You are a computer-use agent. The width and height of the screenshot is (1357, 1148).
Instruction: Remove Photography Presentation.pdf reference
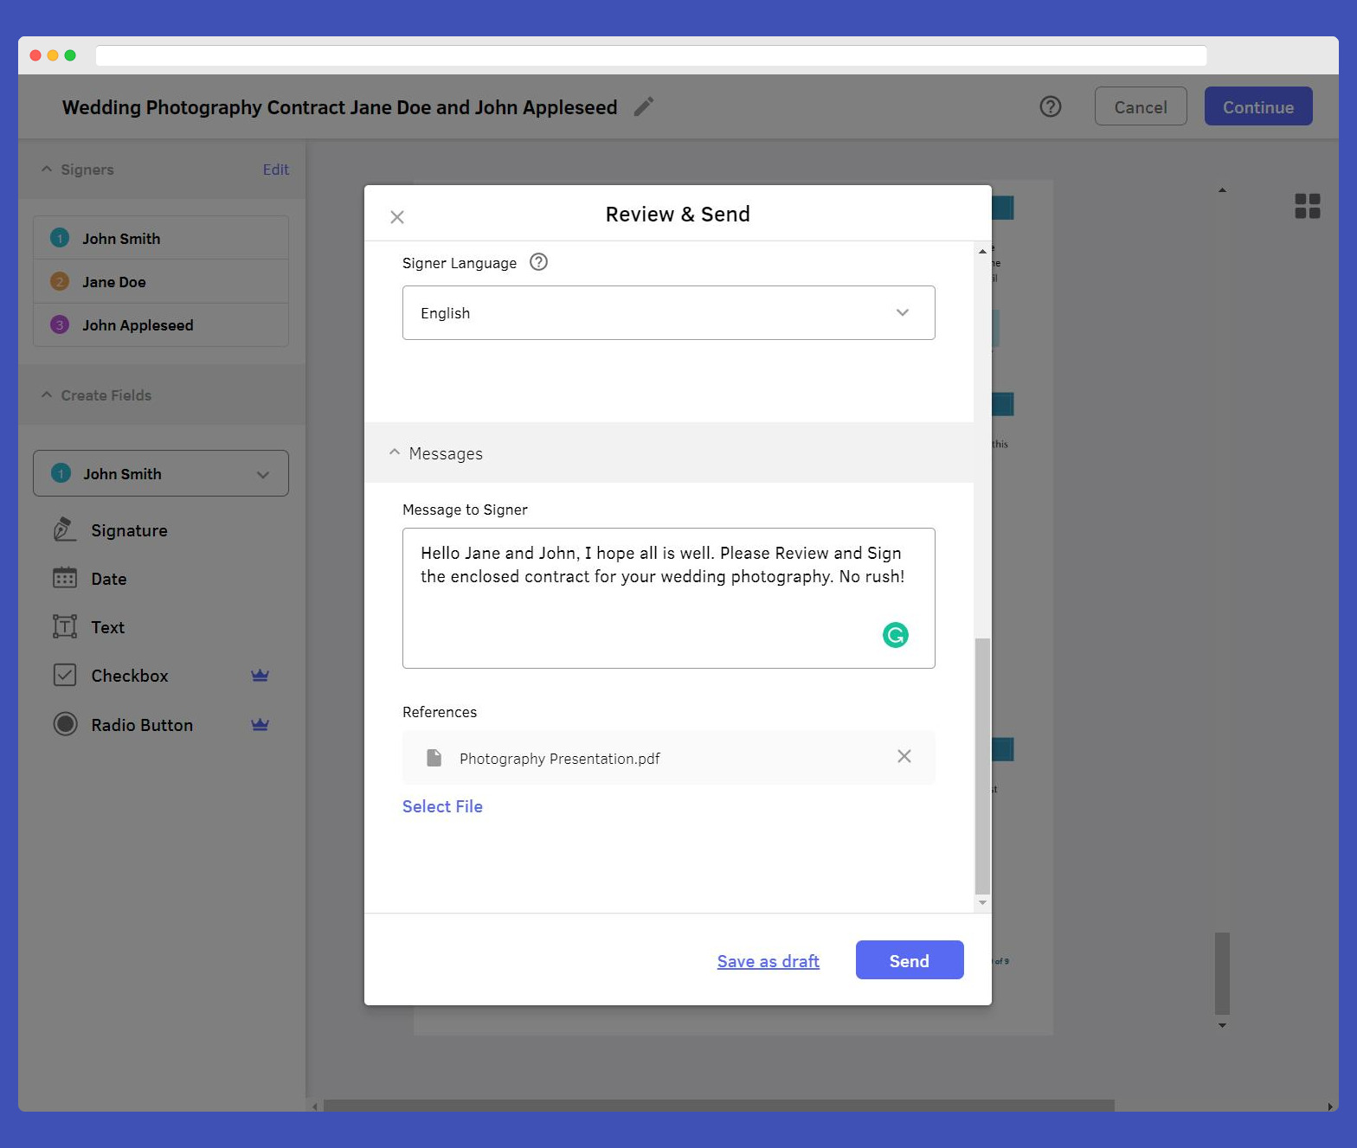point(904,756)
